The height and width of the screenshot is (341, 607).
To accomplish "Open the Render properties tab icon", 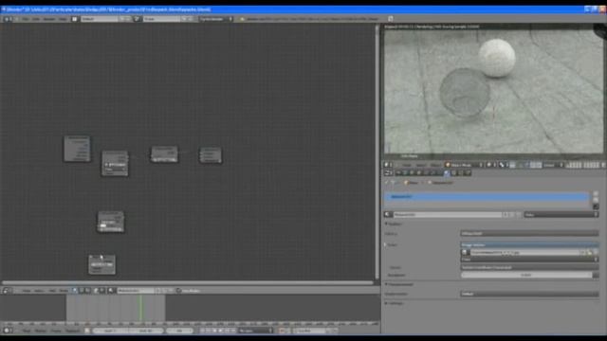I will point(398,172).
